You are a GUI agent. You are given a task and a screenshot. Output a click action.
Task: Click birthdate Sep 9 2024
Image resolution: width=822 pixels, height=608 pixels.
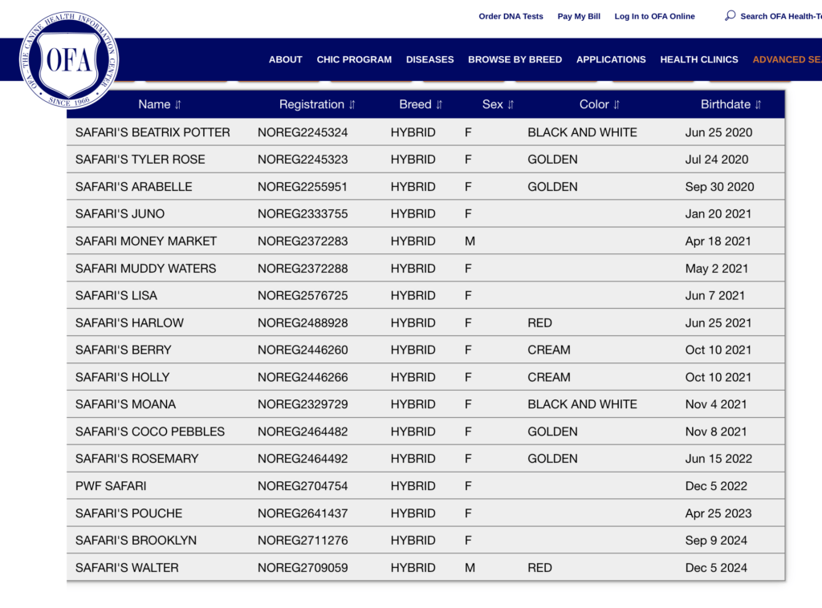[x=716, y=541]
